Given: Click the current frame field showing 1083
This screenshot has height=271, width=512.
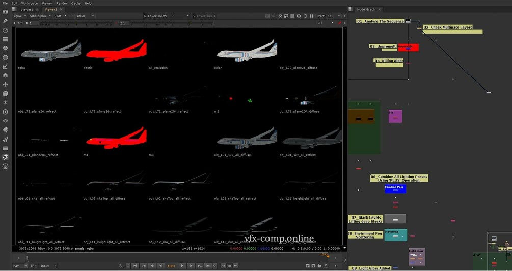Looking at the screenshot, I should (171, 266).
